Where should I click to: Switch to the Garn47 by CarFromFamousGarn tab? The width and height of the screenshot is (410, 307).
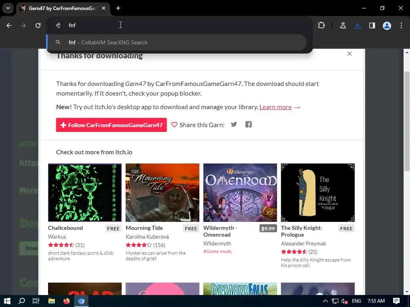(62, 8)
